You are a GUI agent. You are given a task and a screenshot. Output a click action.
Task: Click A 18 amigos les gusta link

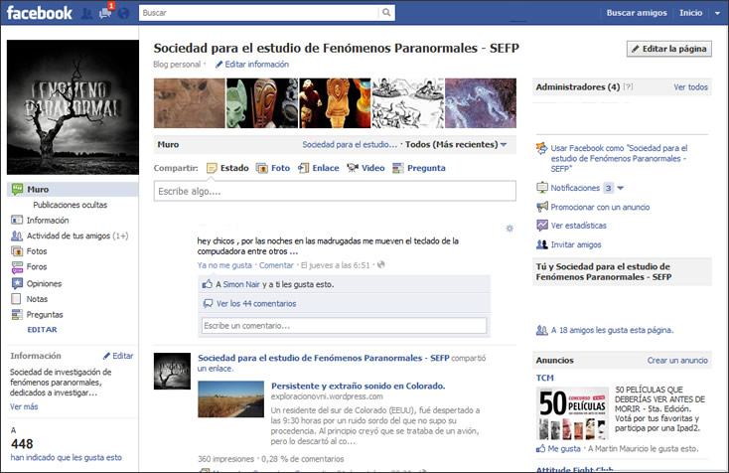click(x=612, y=330)
